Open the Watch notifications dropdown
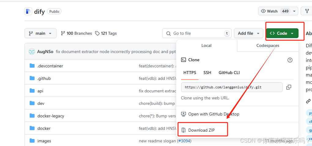 point(278,11)
